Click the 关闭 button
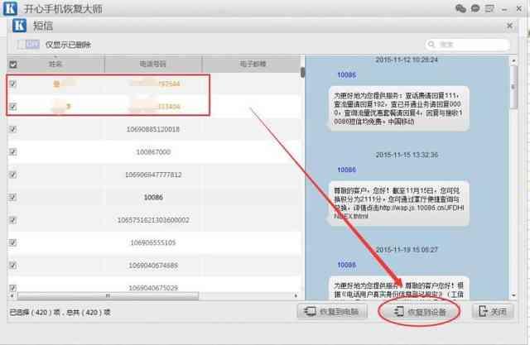 pos(493,311)
